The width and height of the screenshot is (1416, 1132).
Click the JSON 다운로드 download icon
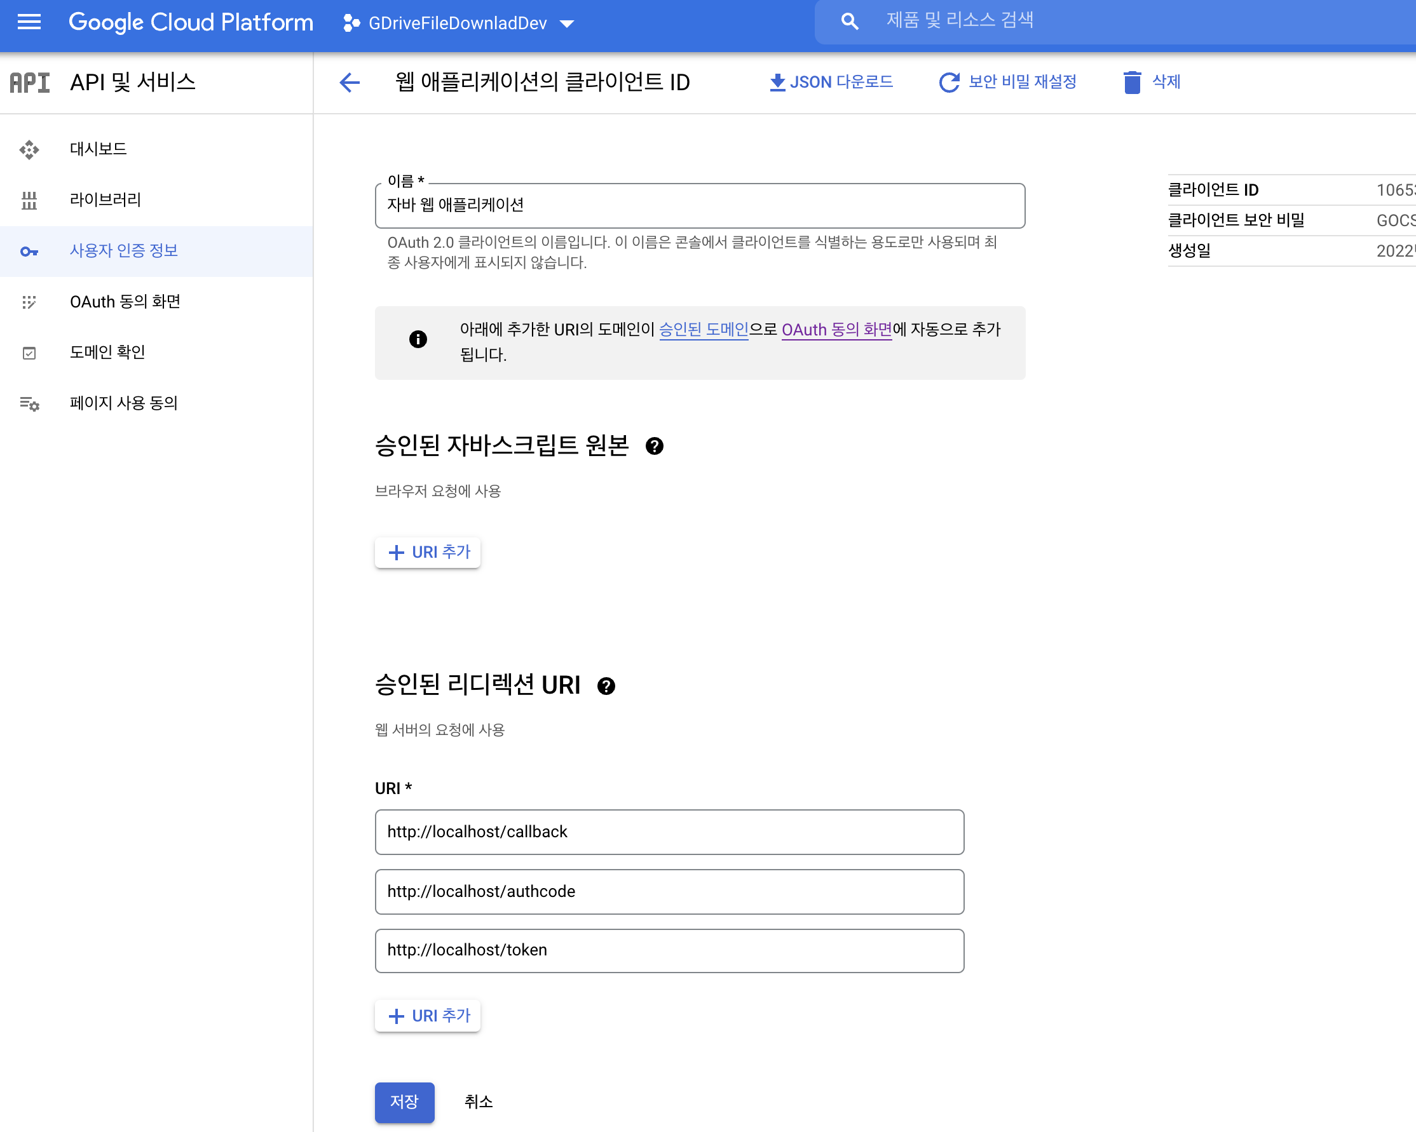(x=777, y=82)
